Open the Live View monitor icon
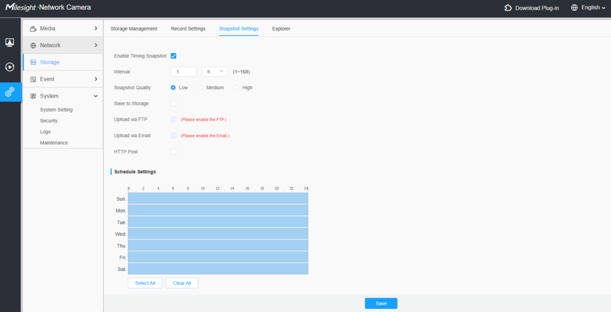Image resolution: width=611 pixels, height=312 pixels. click(10, 42)
